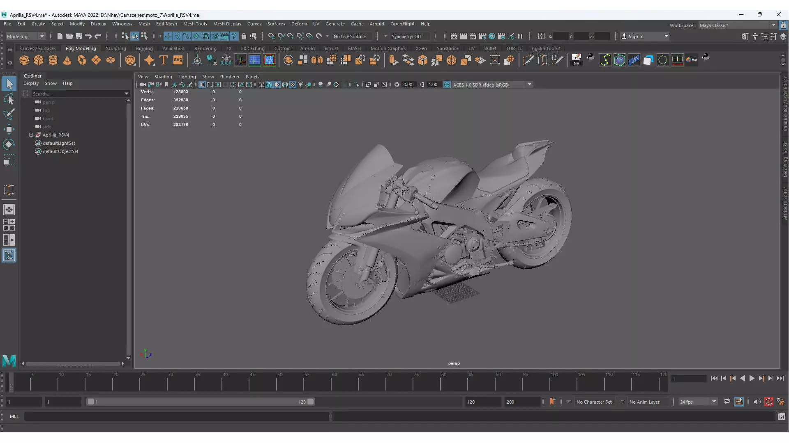Switch to the four-view layout icon

[x=9, y=225]
